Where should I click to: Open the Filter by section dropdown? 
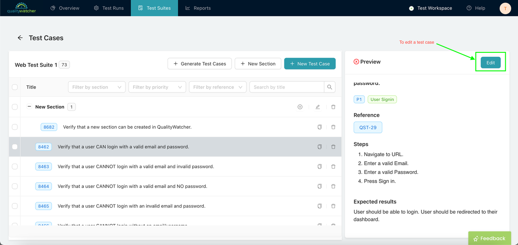pos(97,87)
